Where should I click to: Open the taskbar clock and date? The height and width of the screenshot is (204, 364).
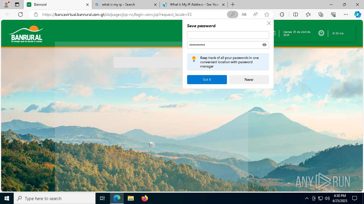(x=340, y=198)
